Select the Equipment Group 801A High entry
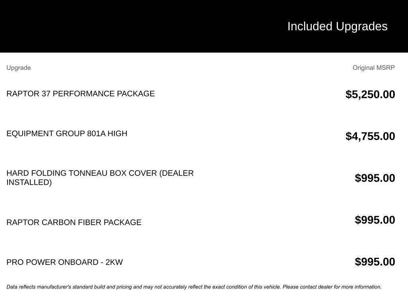The width and height of the screenshot is (408, 306). pyautogui.click(x=67, y=133)
